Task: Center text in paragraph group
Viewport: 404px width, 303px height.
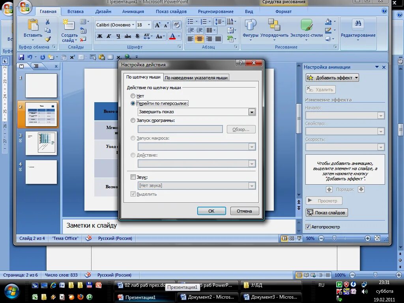Action: pos(199,39)
